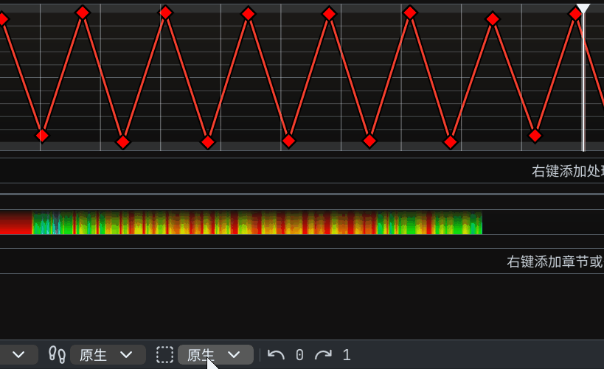Viewport: 604px width, 369px height.
Task: Click the white playhead triangle marker
Action: 583,8
